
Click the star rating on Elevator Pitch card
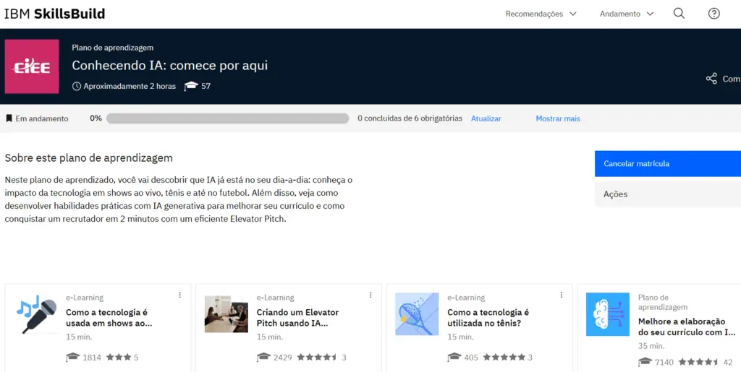(x=317, y=358)
